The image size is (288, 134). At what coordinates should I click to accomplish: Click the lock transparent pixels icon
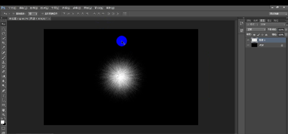coord(254,35)
